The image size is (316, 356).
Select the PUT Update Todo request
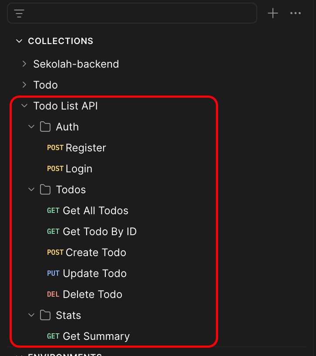87,274
